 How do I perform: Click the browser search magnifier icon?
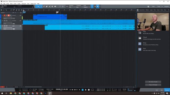click(x=169, y=10)
